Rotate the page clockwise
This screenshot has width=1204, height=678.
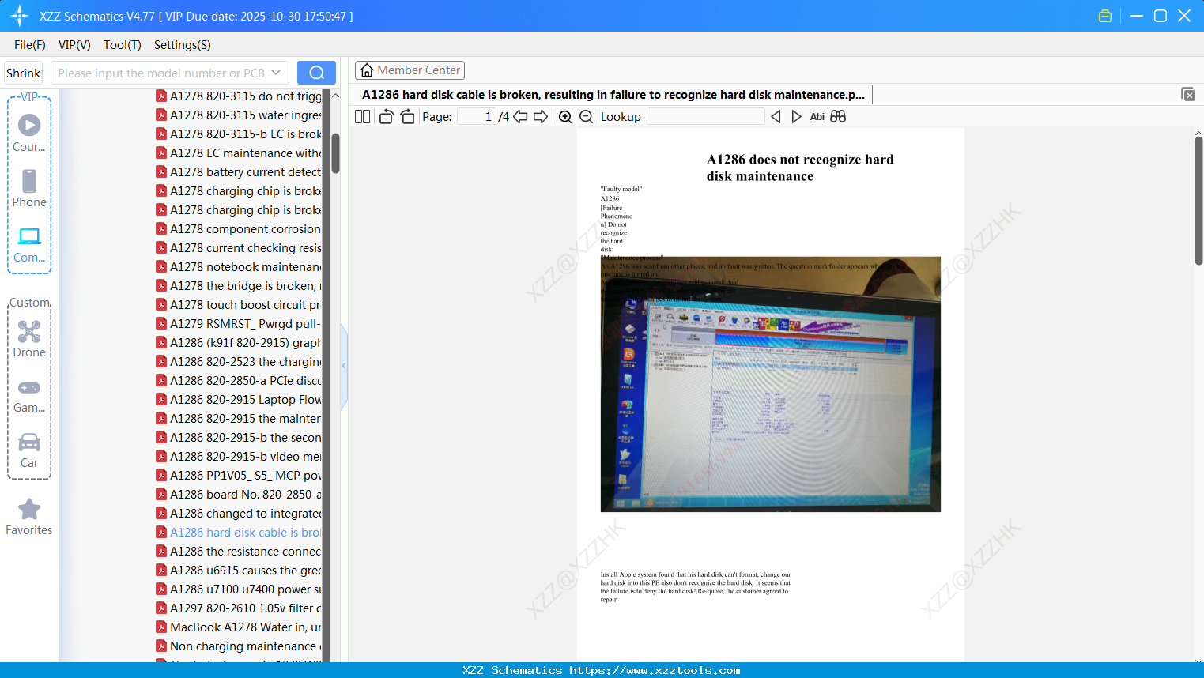coord(407,116)
